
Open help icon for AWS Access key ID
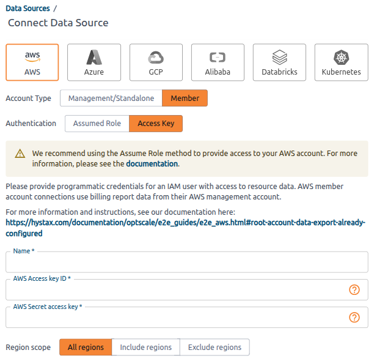[354, 289]
